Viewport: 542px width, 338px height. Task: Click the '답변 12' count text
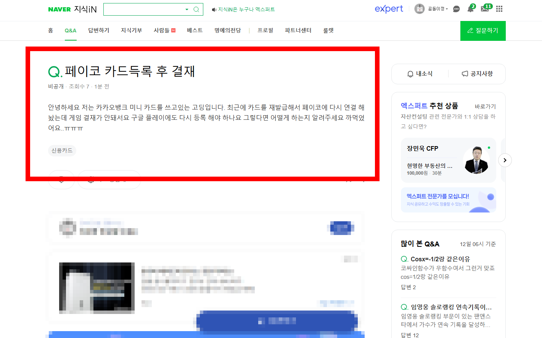[x=410, y=335]
